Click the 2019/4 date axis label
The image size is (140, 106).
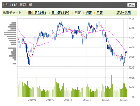click(87, 100)
